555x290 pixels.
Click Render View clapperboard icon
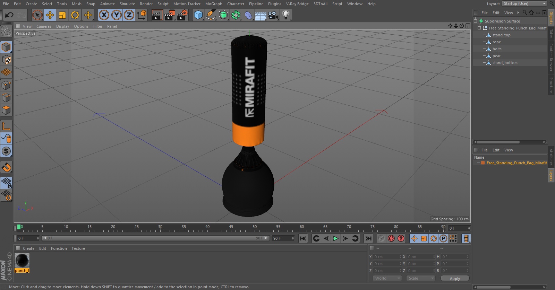click(157, 15)
